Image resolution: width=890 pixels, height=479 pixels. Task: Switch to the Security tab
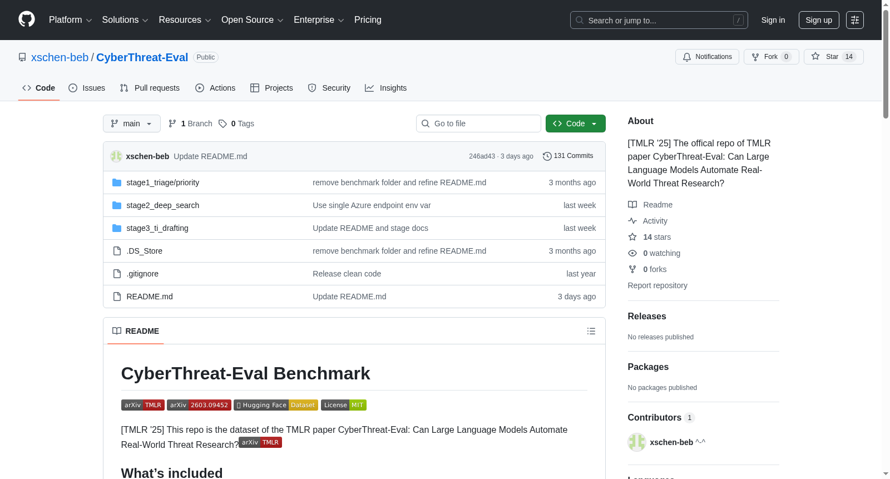(329, 88)
